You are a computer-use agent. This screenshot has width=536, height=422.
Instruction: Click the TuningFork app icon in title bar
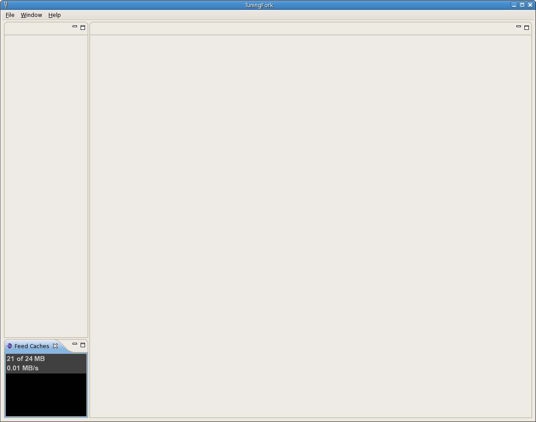[6, 5]
